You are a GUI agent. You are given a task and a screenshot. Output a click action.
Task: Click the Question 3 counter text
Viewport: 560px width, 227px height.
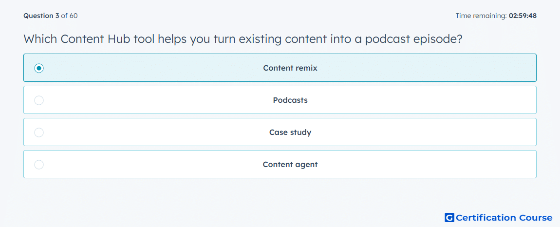41,16
